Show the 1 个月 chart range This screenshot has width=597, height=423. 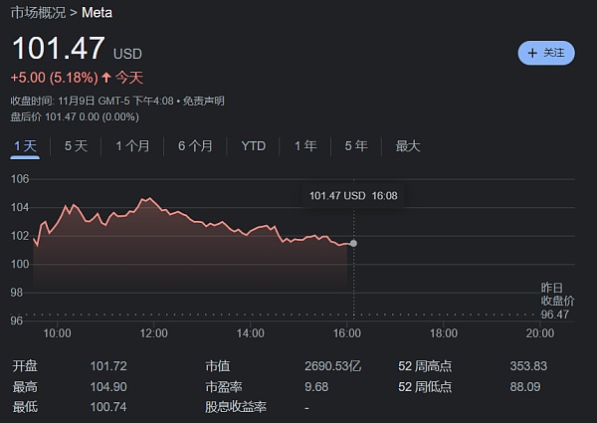[132, 146]
